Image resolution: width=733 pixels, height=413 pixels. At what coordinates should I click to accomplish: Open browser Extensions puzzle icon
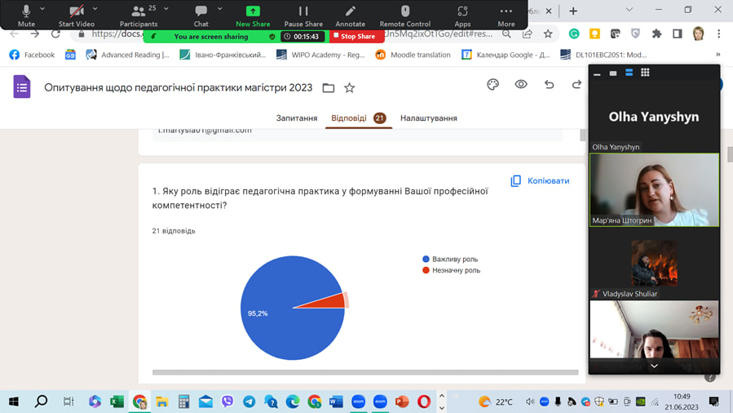pyautogui.click(x=657, y=33)
